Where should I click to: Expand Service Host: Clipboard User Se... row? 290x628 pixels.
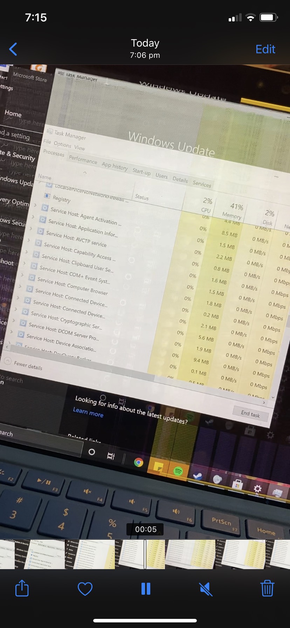pyautogui.click(x=26, y=252)
